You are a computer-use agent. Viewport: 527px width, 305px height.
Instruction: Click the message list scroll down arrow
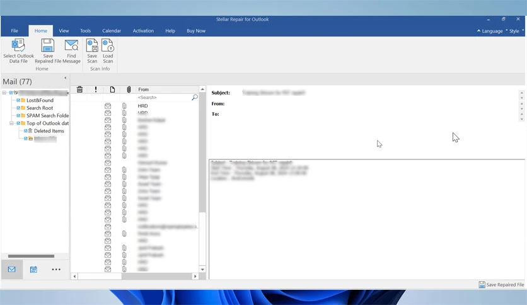(x=202, y=269)
